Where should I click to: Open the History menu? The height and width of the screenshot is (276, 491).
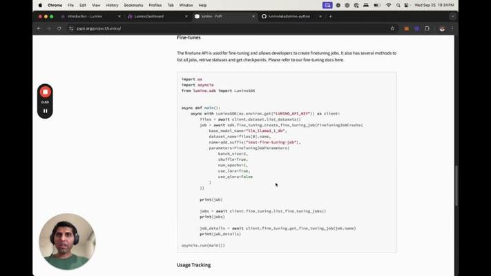(x=112, y=5)
